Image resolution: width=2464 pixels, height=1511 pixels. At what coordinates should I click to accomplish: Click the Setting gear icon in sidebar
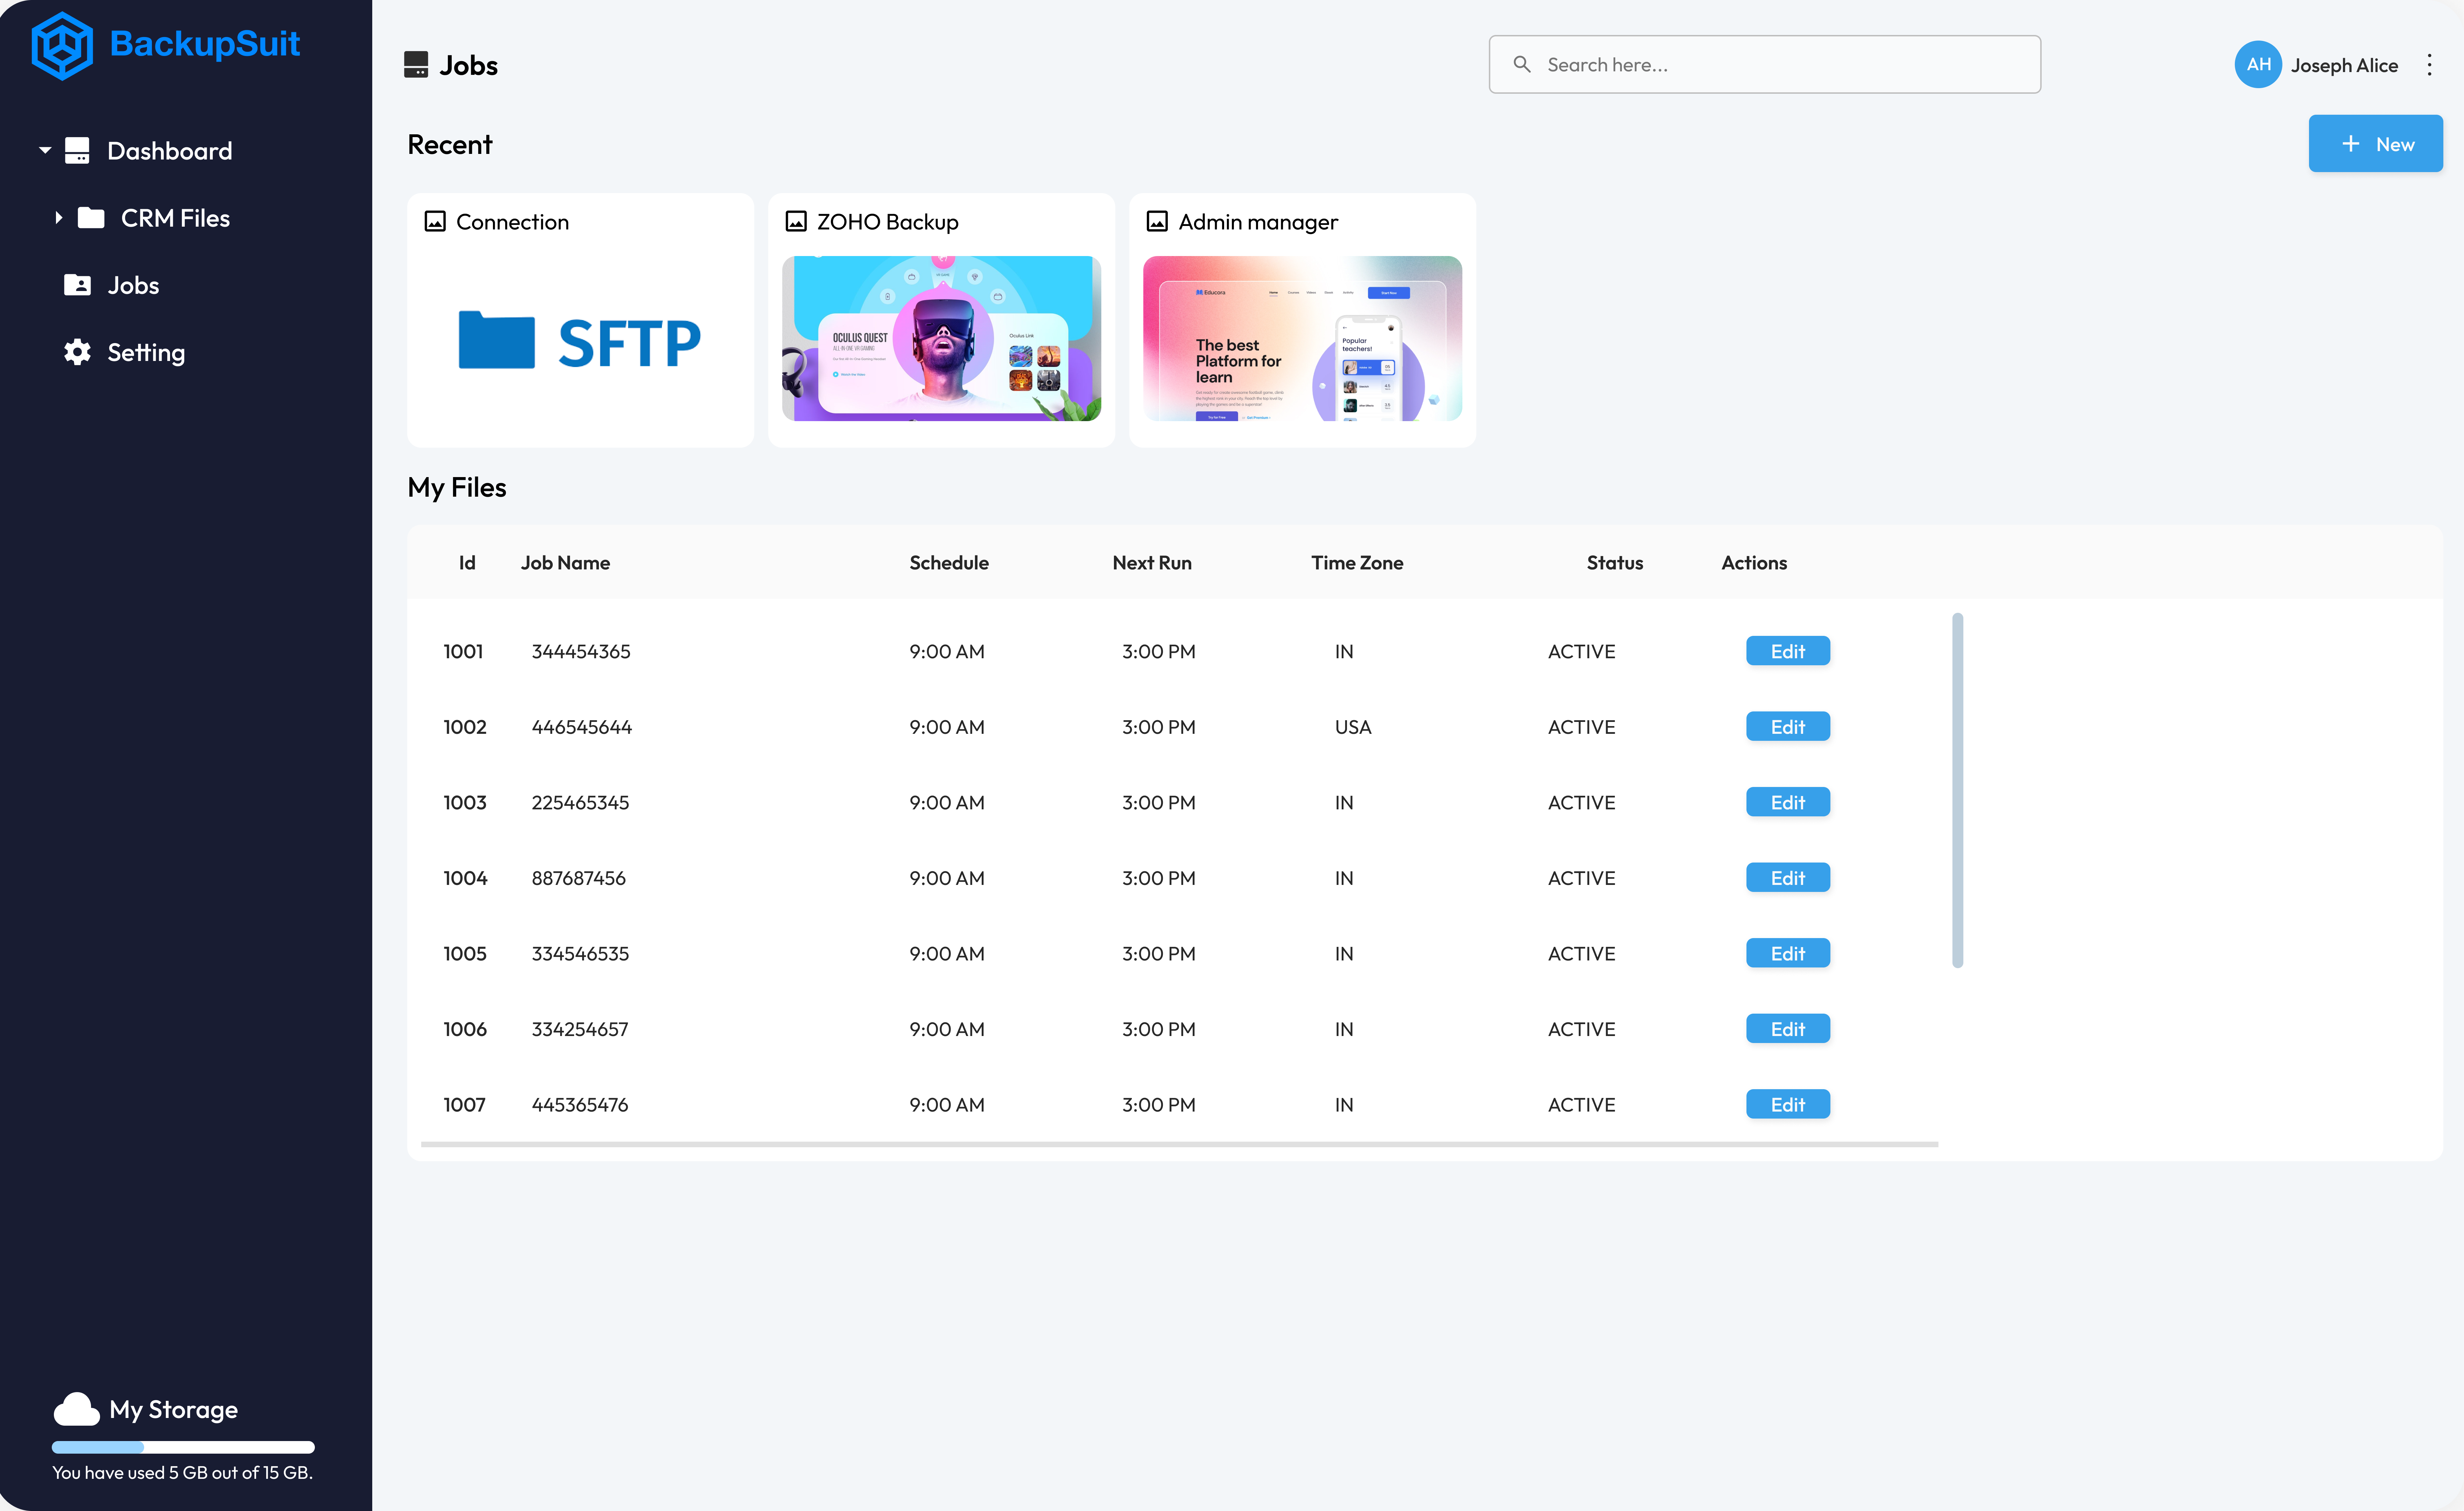(x=77, y=352)
